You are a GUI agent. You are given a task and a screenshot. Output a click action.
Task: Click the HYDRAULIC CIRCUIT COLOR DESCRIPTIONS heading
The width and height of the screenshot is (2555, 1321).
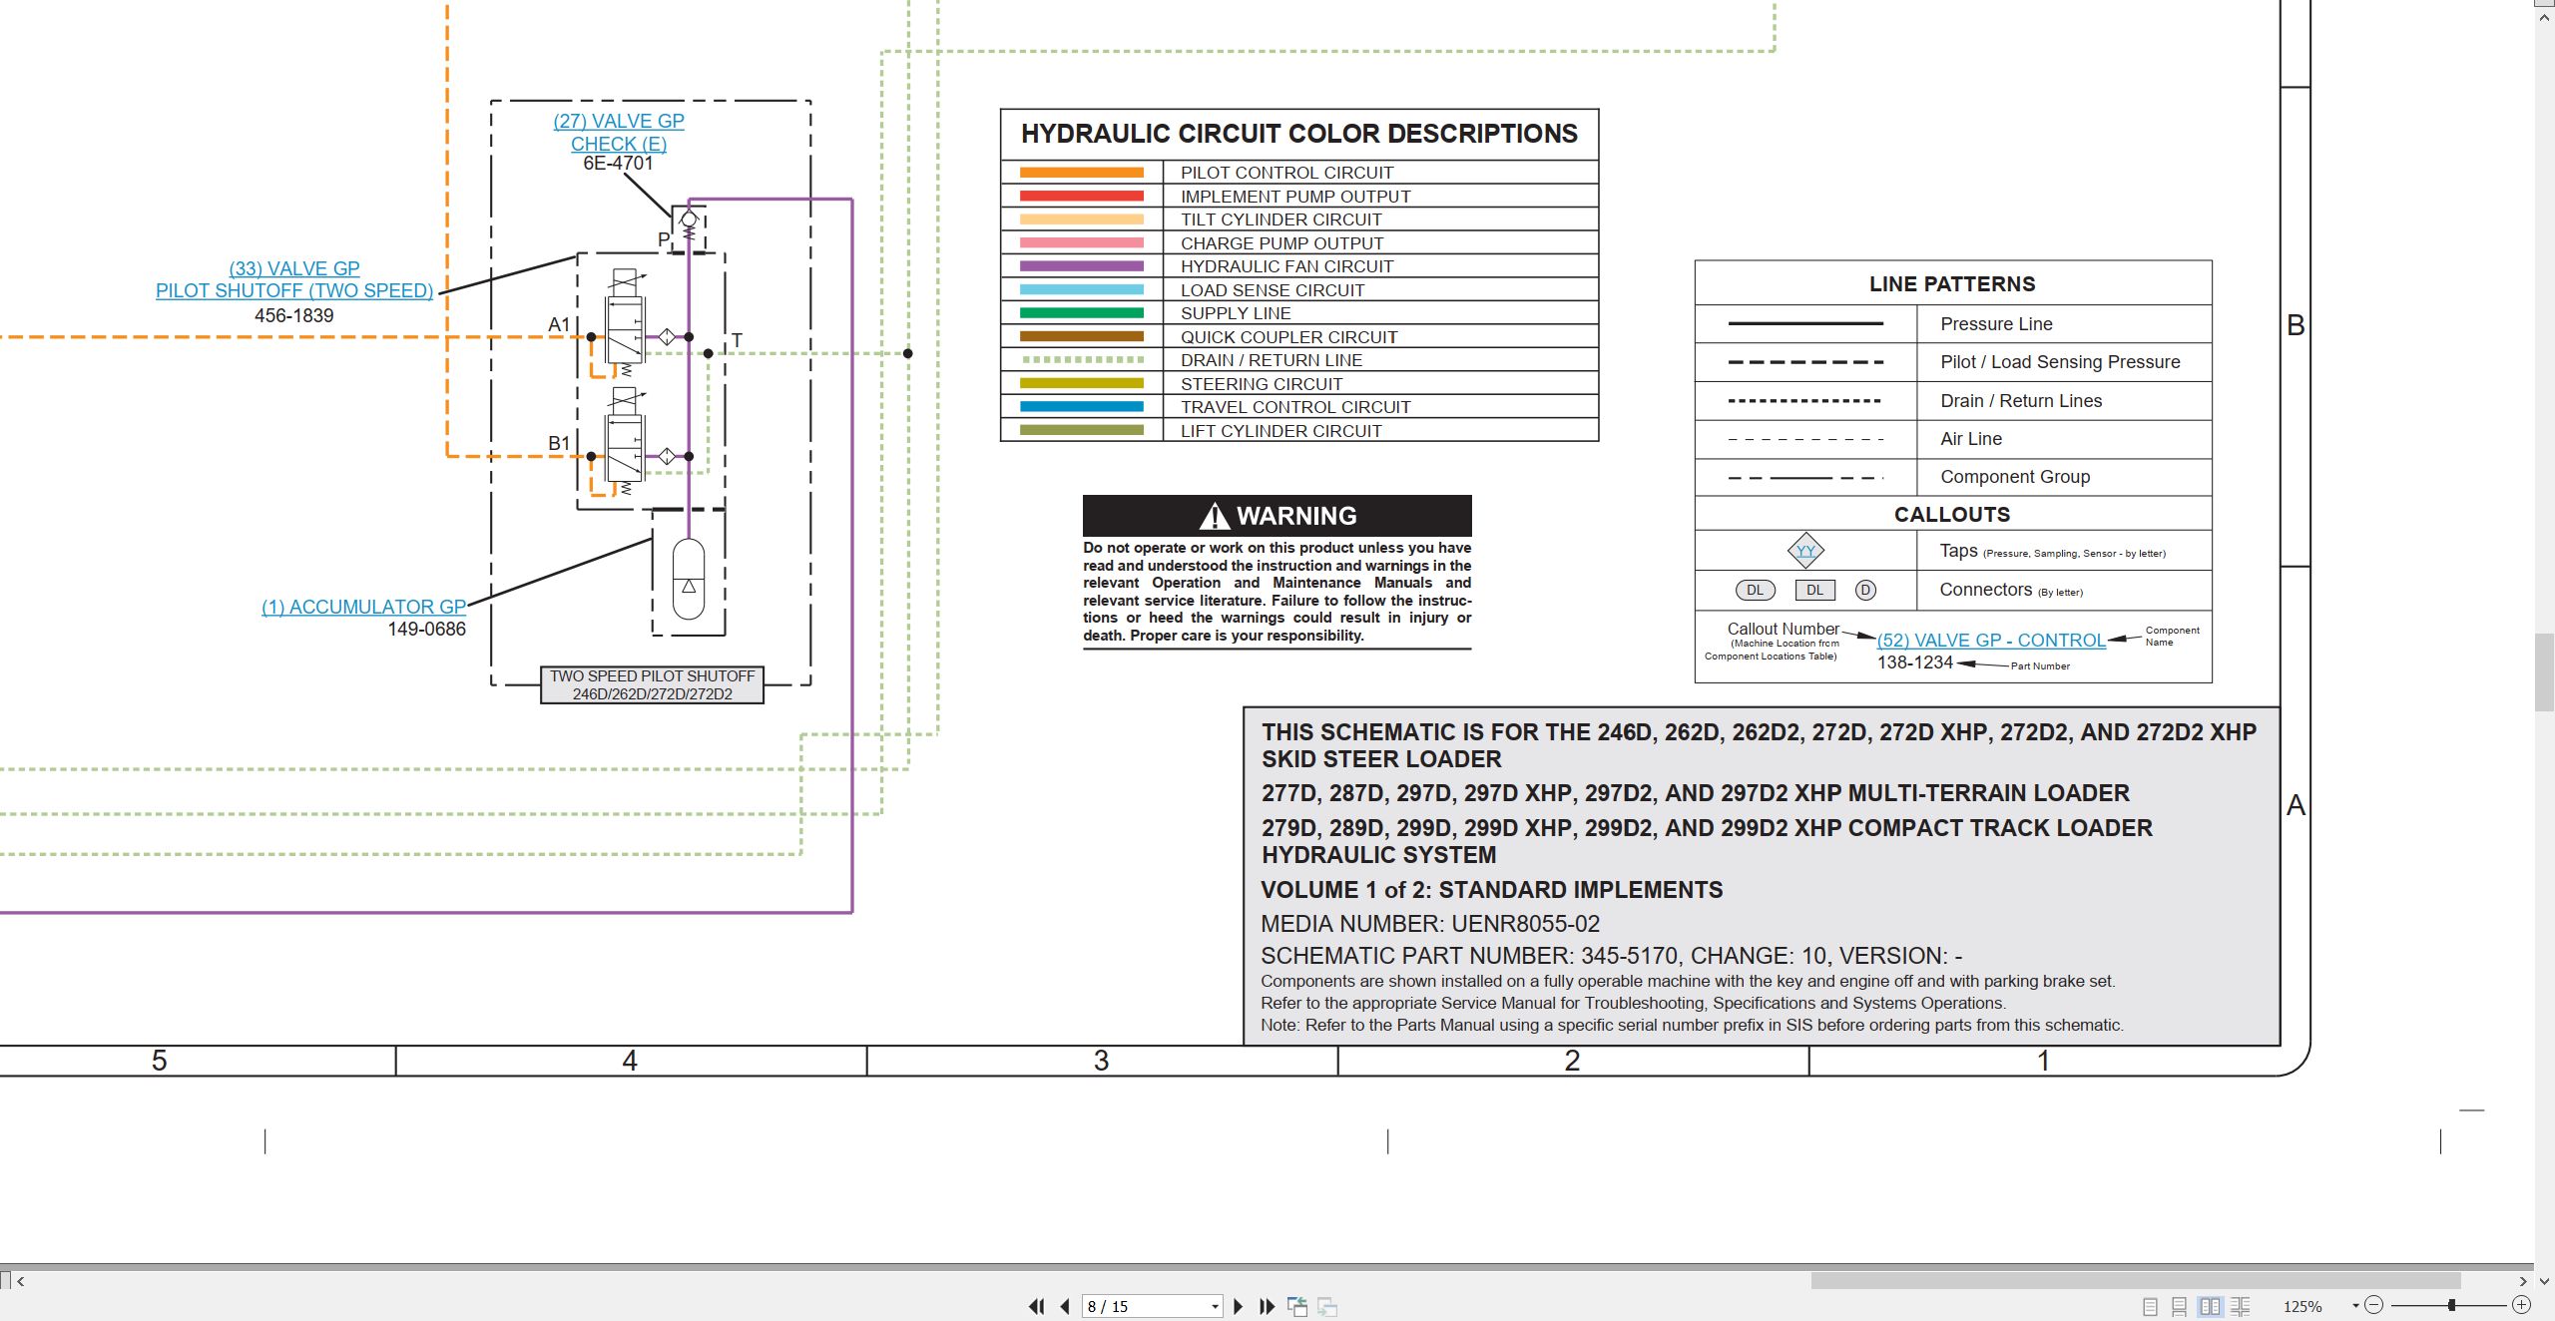pos(1299,134)
